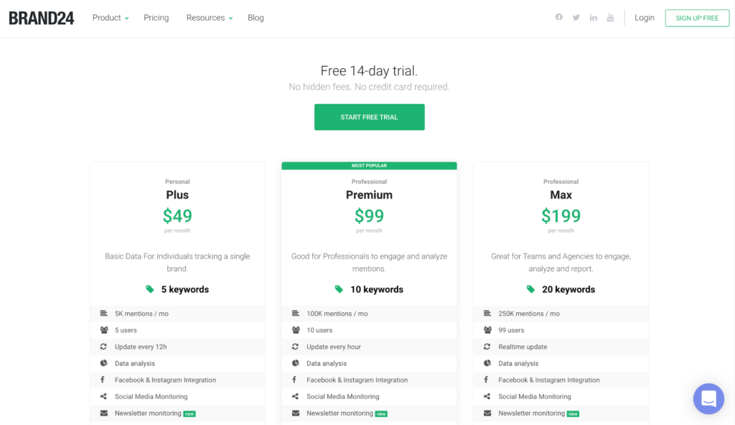Screen dimensions: 735x425
Task: Click the BRAND24 logo
Action: coord(41,18)
